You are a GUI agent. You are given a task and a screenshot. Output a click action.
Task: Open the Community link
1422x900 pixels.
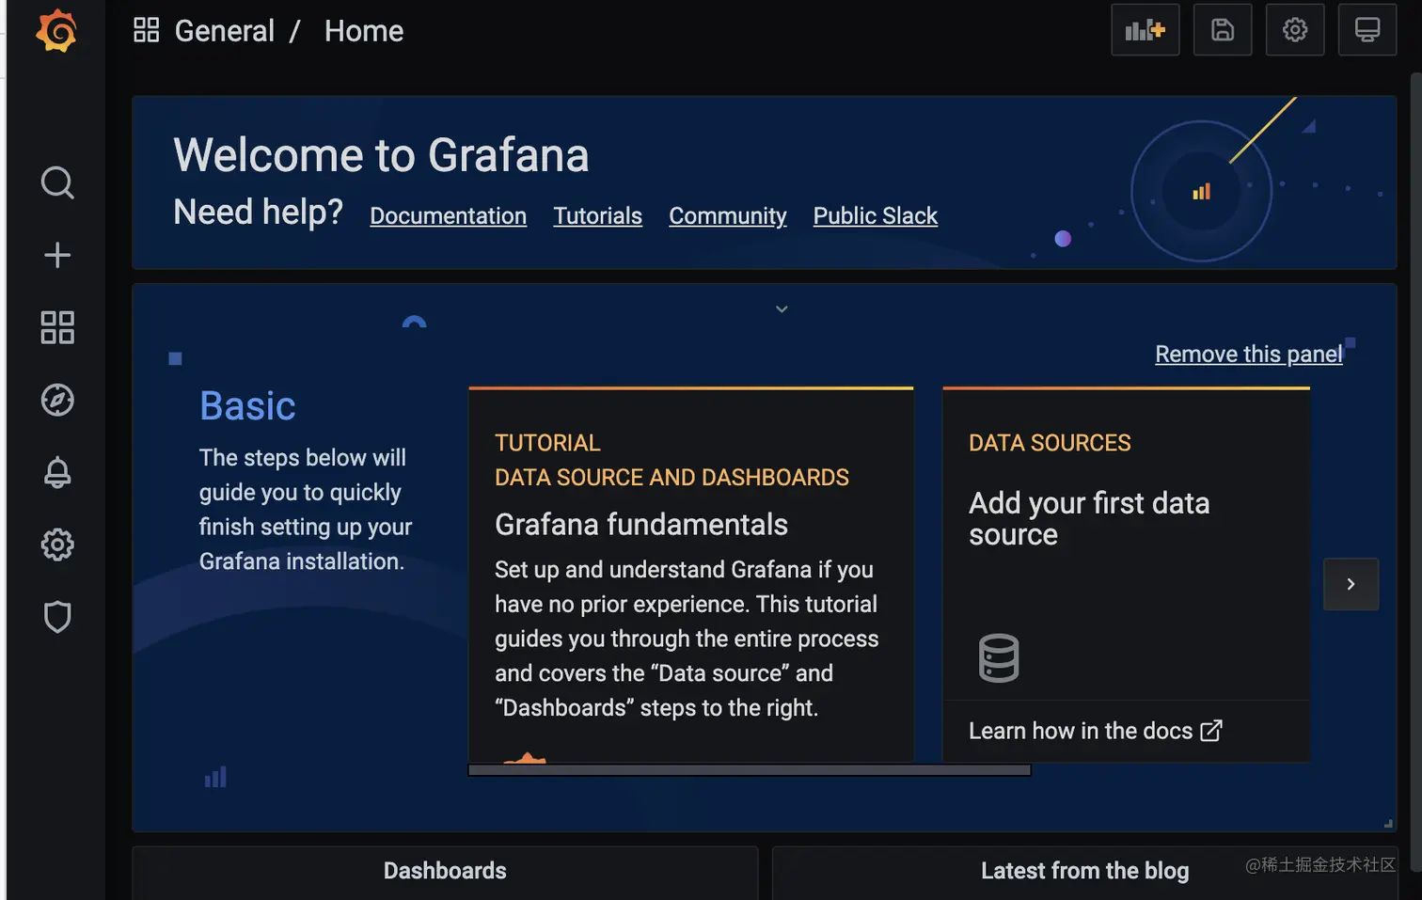(727, 215)
